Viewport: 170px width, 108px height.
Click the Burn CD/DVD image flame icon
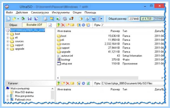coord(71,19)
